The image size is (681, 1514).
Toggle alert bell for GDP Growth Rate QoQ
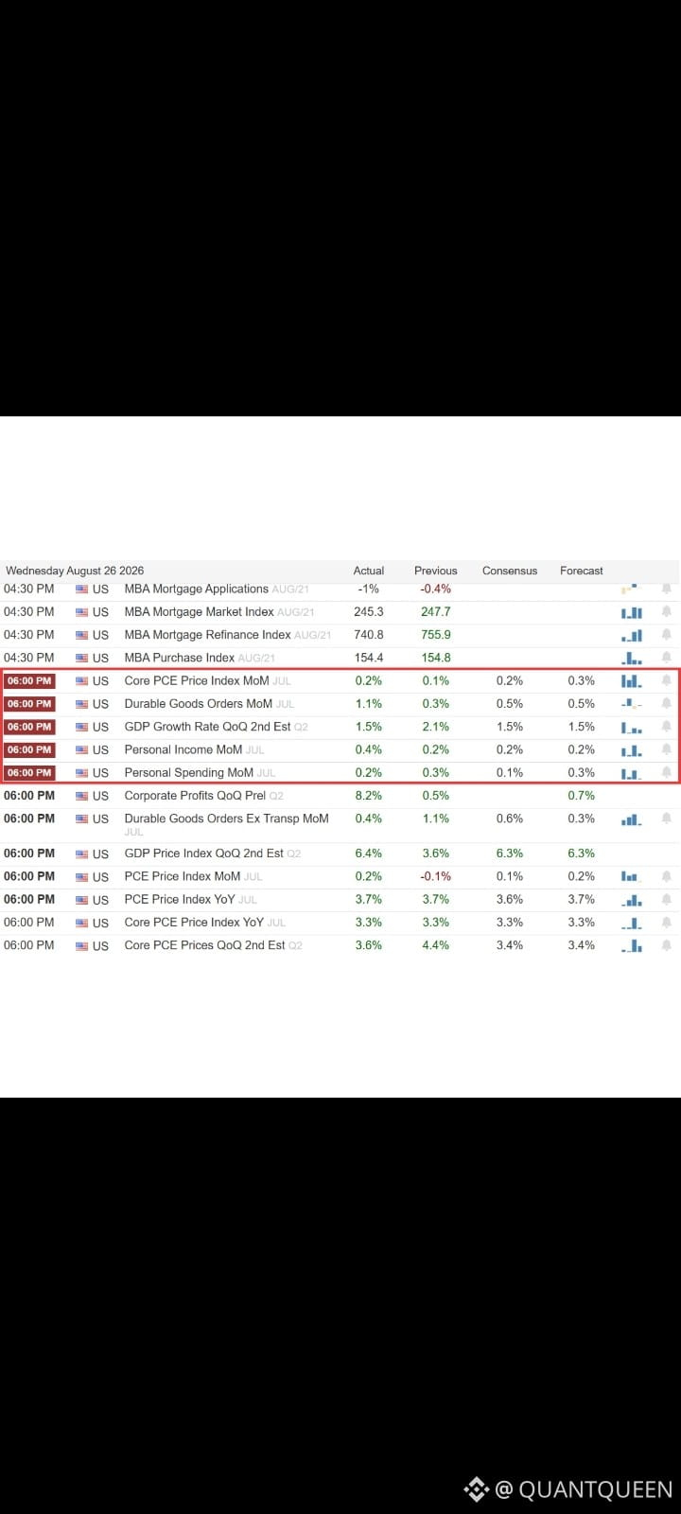coord(667,727)
